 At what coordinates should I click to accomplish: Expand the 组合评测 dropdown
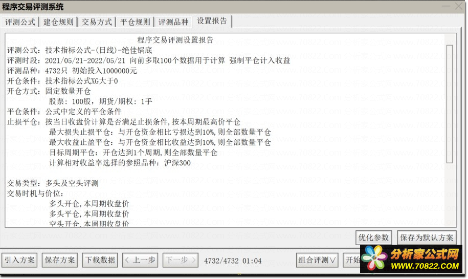pyautogui.click(x=317, y=260)
